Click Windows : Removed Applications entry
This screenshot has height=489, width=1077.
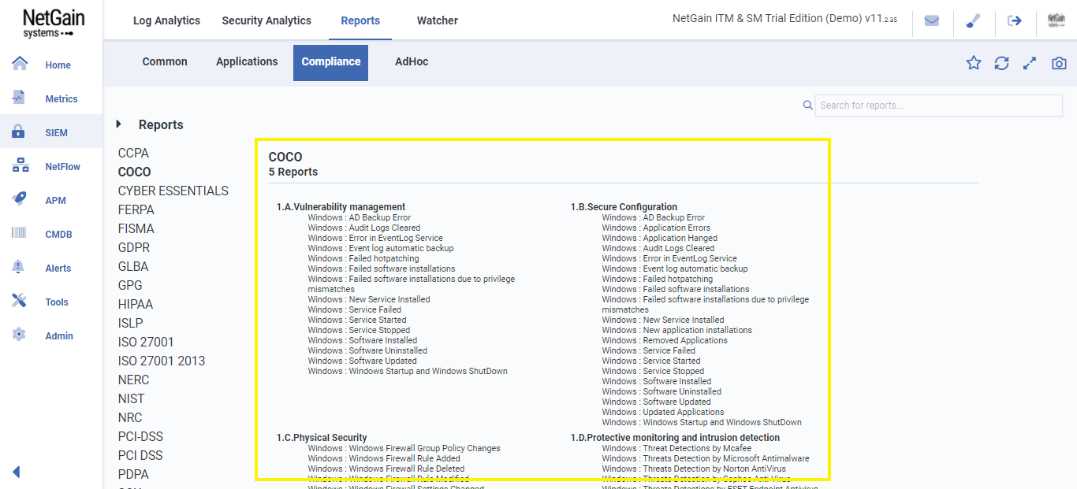click(x=665, y=340)
